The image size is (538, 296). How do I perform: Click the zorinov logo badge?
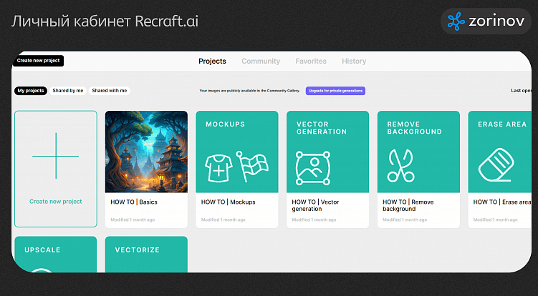(x=486, y=21)
